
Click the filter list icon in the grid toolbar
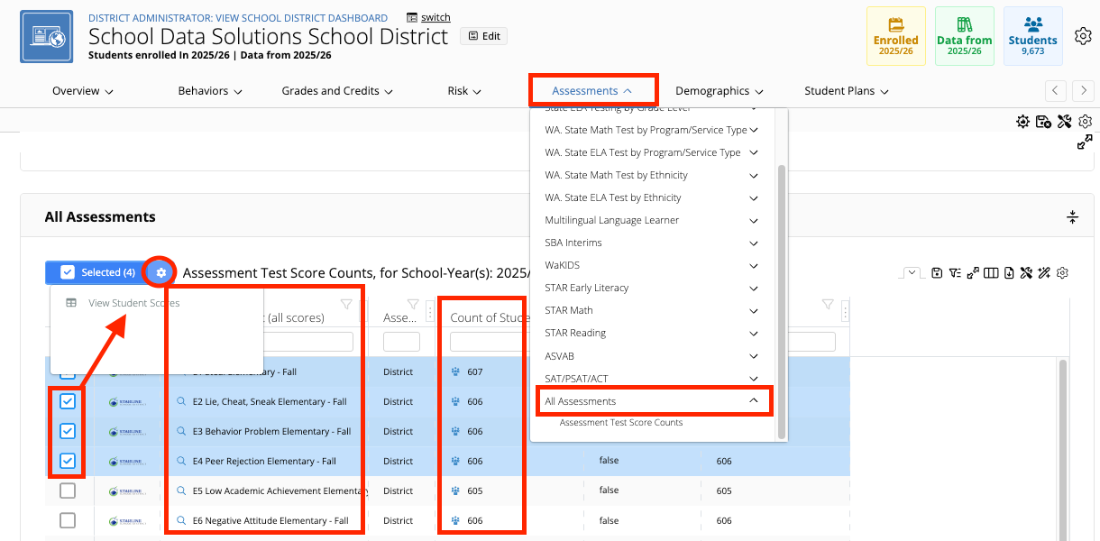click(x=955, y=273)
